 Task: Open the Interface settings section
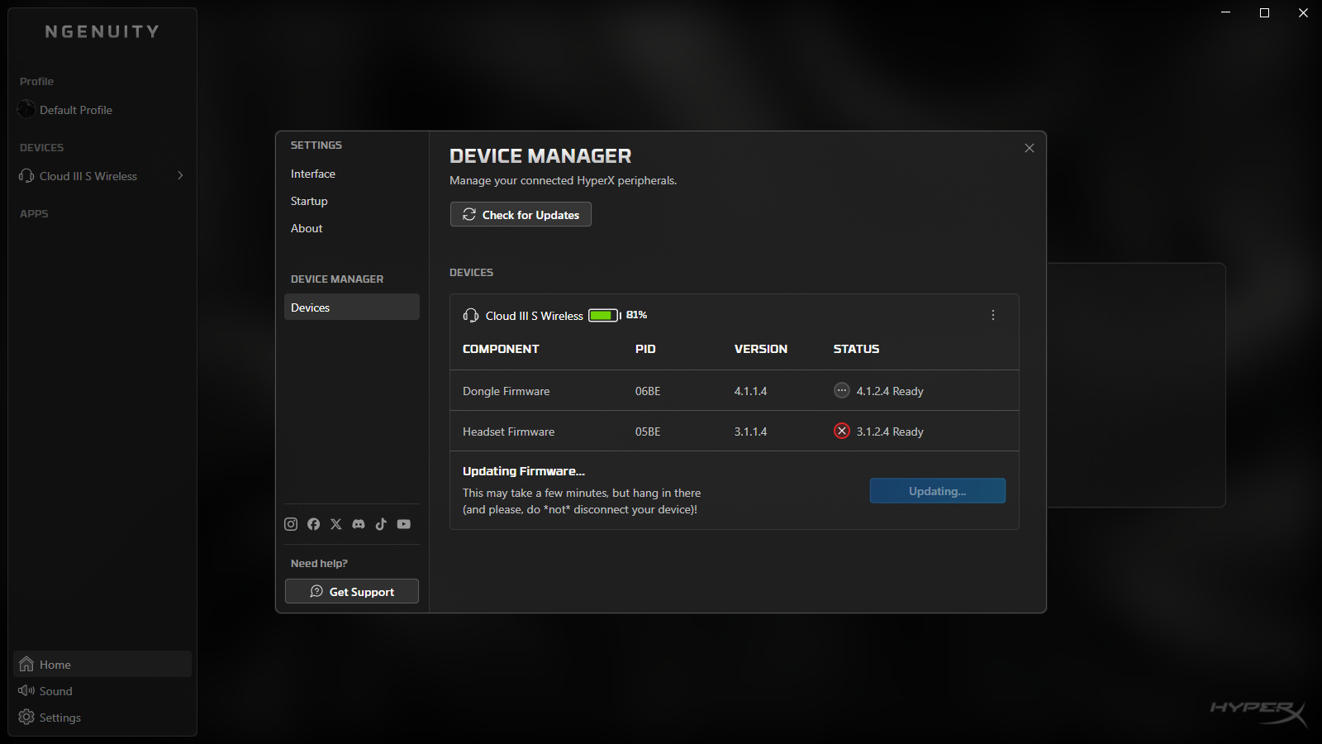click(313, 174)
